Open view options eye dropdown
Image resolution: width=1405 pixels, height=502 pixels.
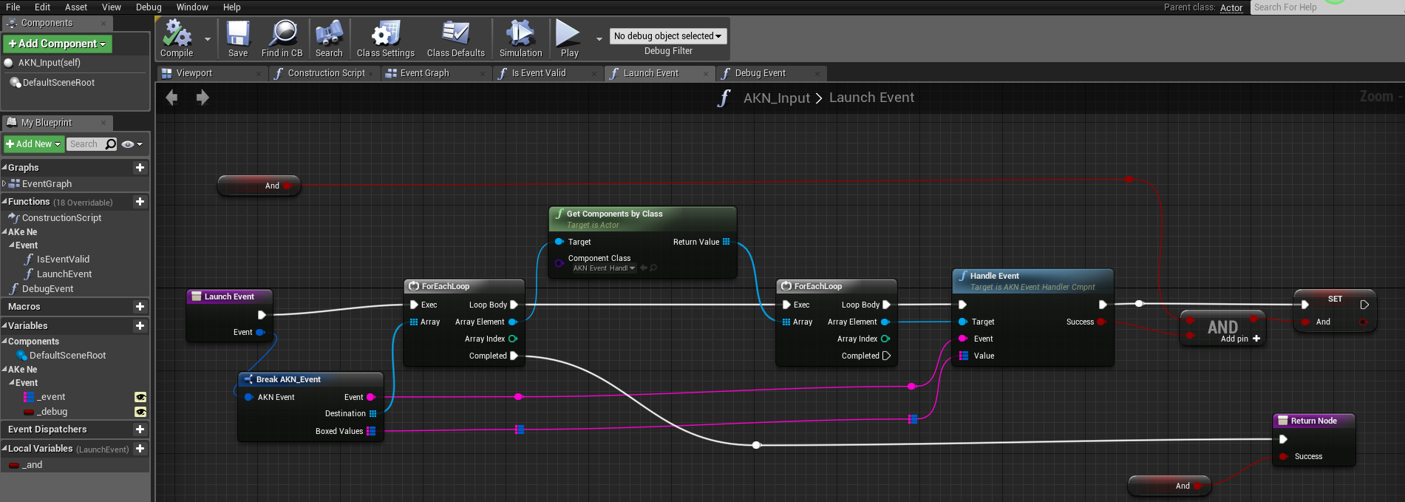tap(132, 144)
